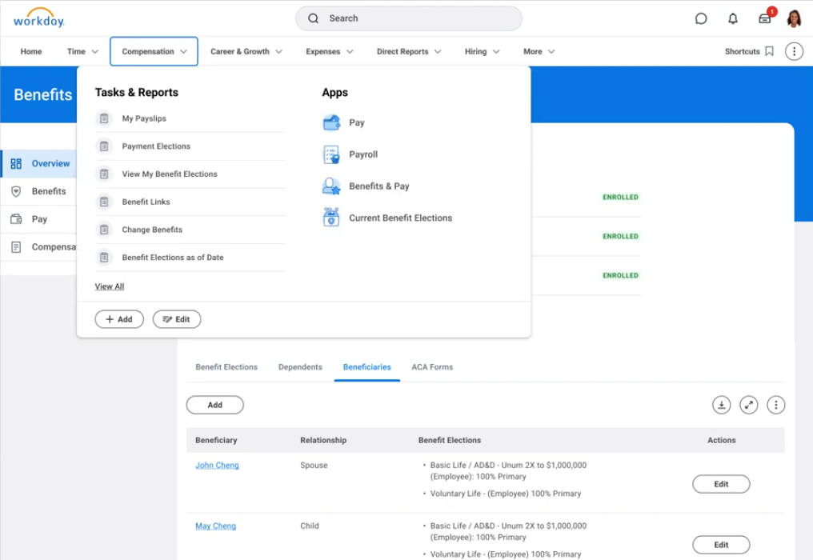
Task: Select My Payslips from Tasks & Reports
Action: click(144, 118)
